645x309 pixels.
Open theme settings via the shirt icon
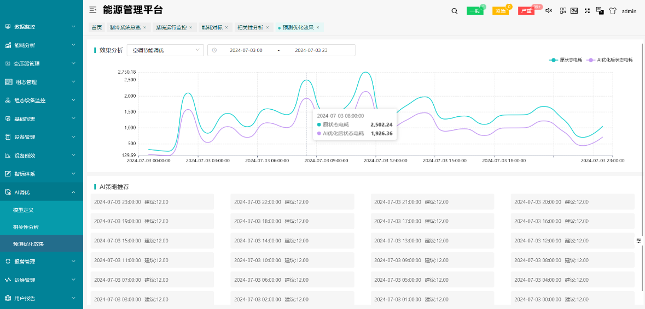coord(612,11)
